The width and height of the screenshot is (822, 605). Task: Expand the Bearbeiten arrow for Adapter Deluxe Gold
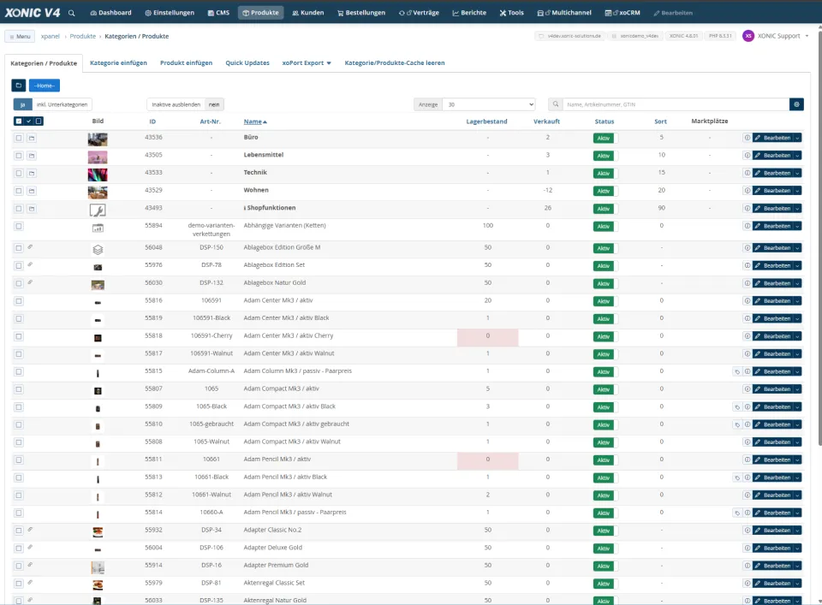click(797, 548)
